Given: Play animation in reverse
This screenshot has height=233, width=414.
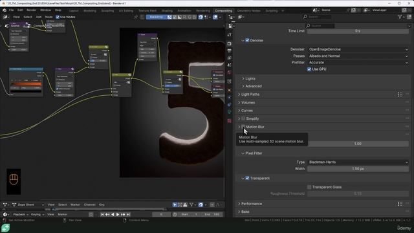Looking at the screenshot, I should (113, 214).
